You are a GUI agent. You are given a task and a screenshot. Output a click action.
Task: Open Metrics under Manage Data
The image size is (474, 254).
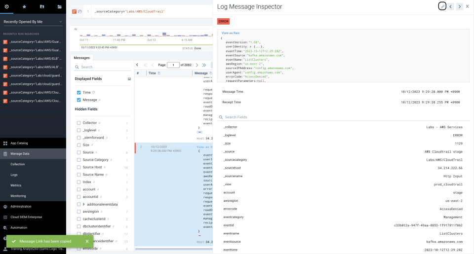point(16,185)
